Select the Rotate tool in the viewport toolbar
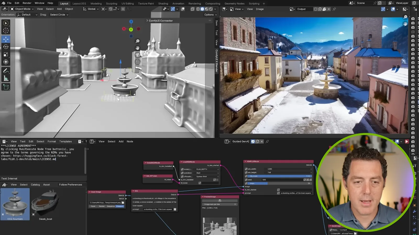 tap(6, 47)
